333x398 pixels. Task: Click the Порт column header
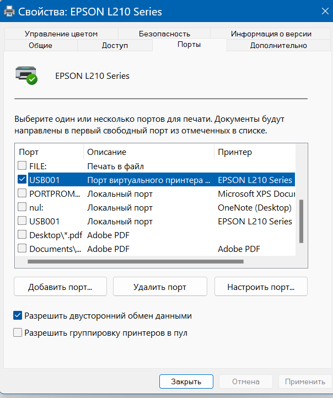tap(49, 152)
